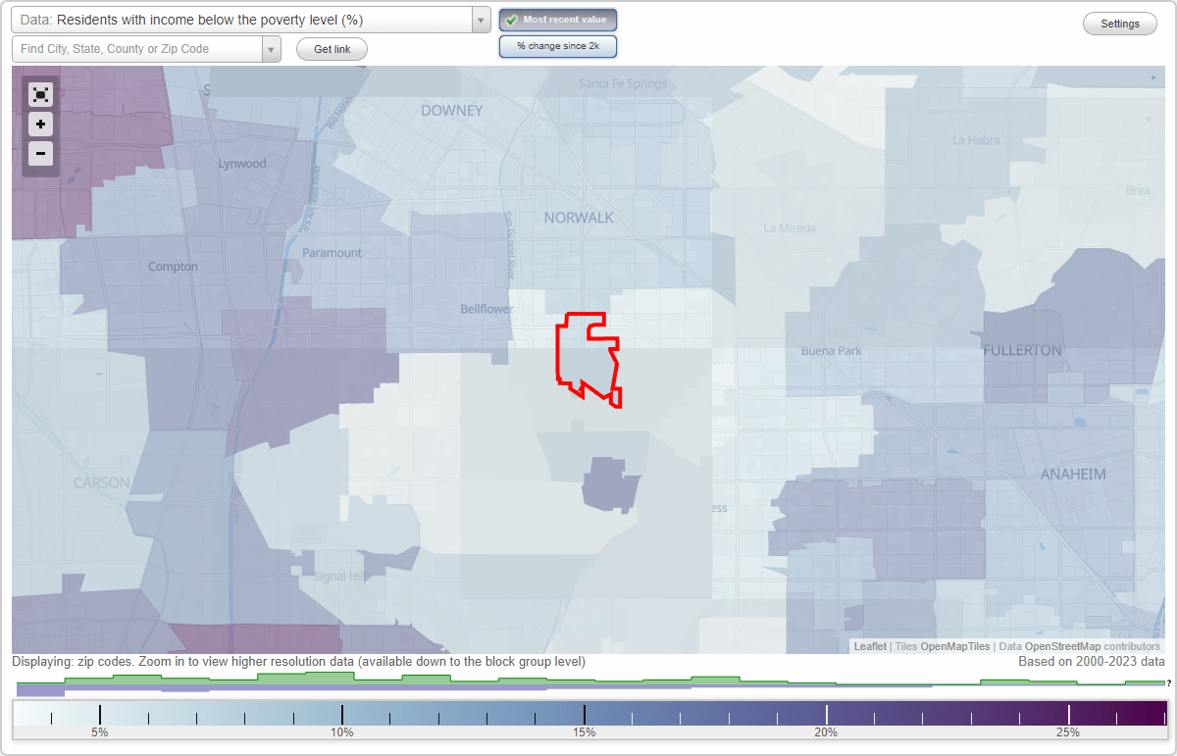Viewport: 1177px width, 756px height.
Task: Click the Data selector dropdown arrow
Action: [479, 19]
